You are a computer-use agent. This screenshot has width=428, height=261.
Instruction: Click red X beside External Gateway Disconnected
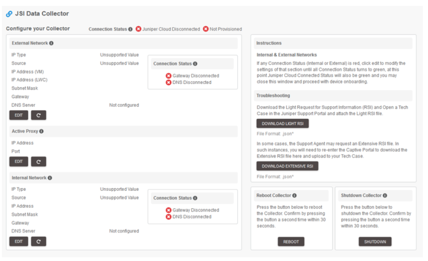tap(168, 76)
